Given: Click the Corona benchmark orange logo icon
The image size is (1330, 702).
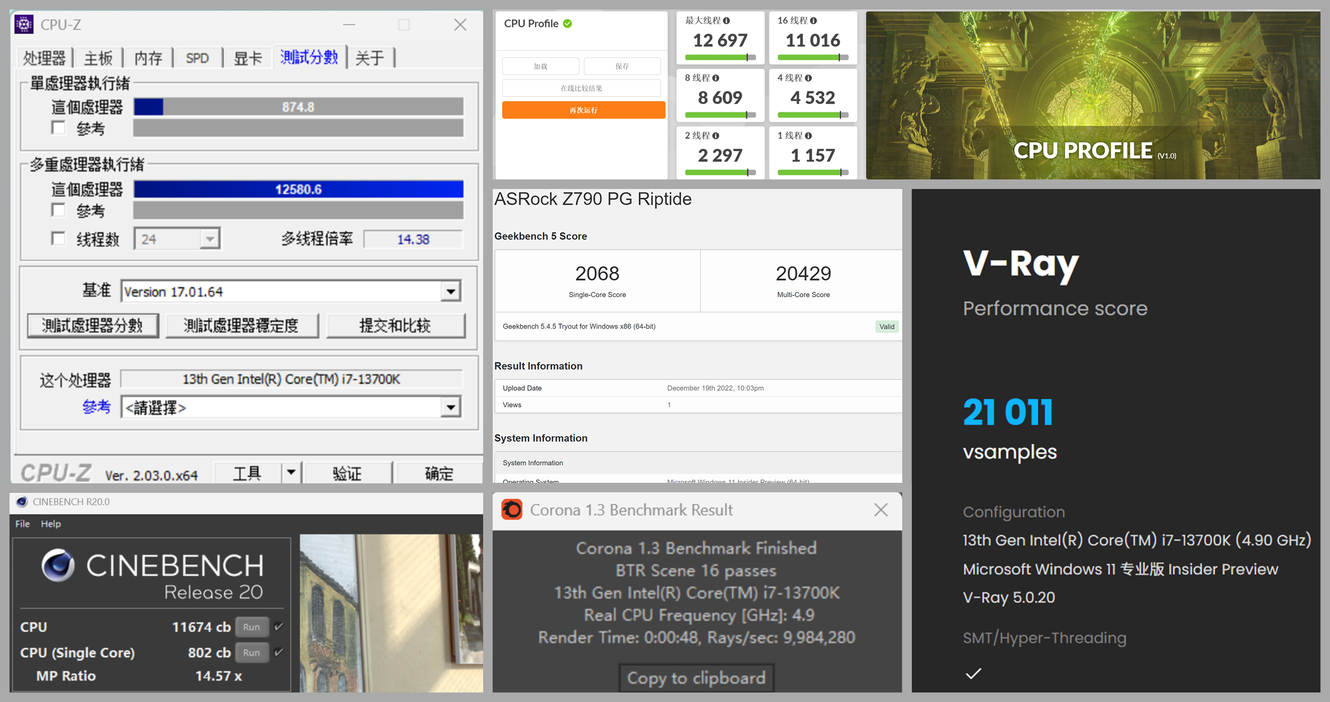Looking at the screenshot, I should 512,510.
